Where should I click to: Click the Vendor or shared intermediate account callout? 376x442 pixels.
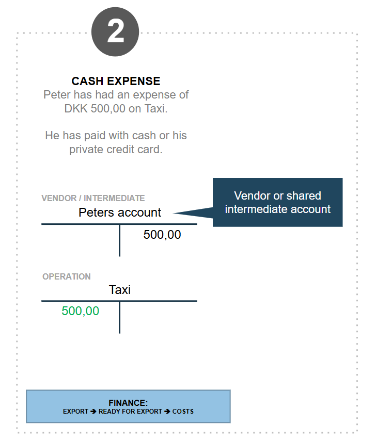pyautogui.click(x=277, y=202)
